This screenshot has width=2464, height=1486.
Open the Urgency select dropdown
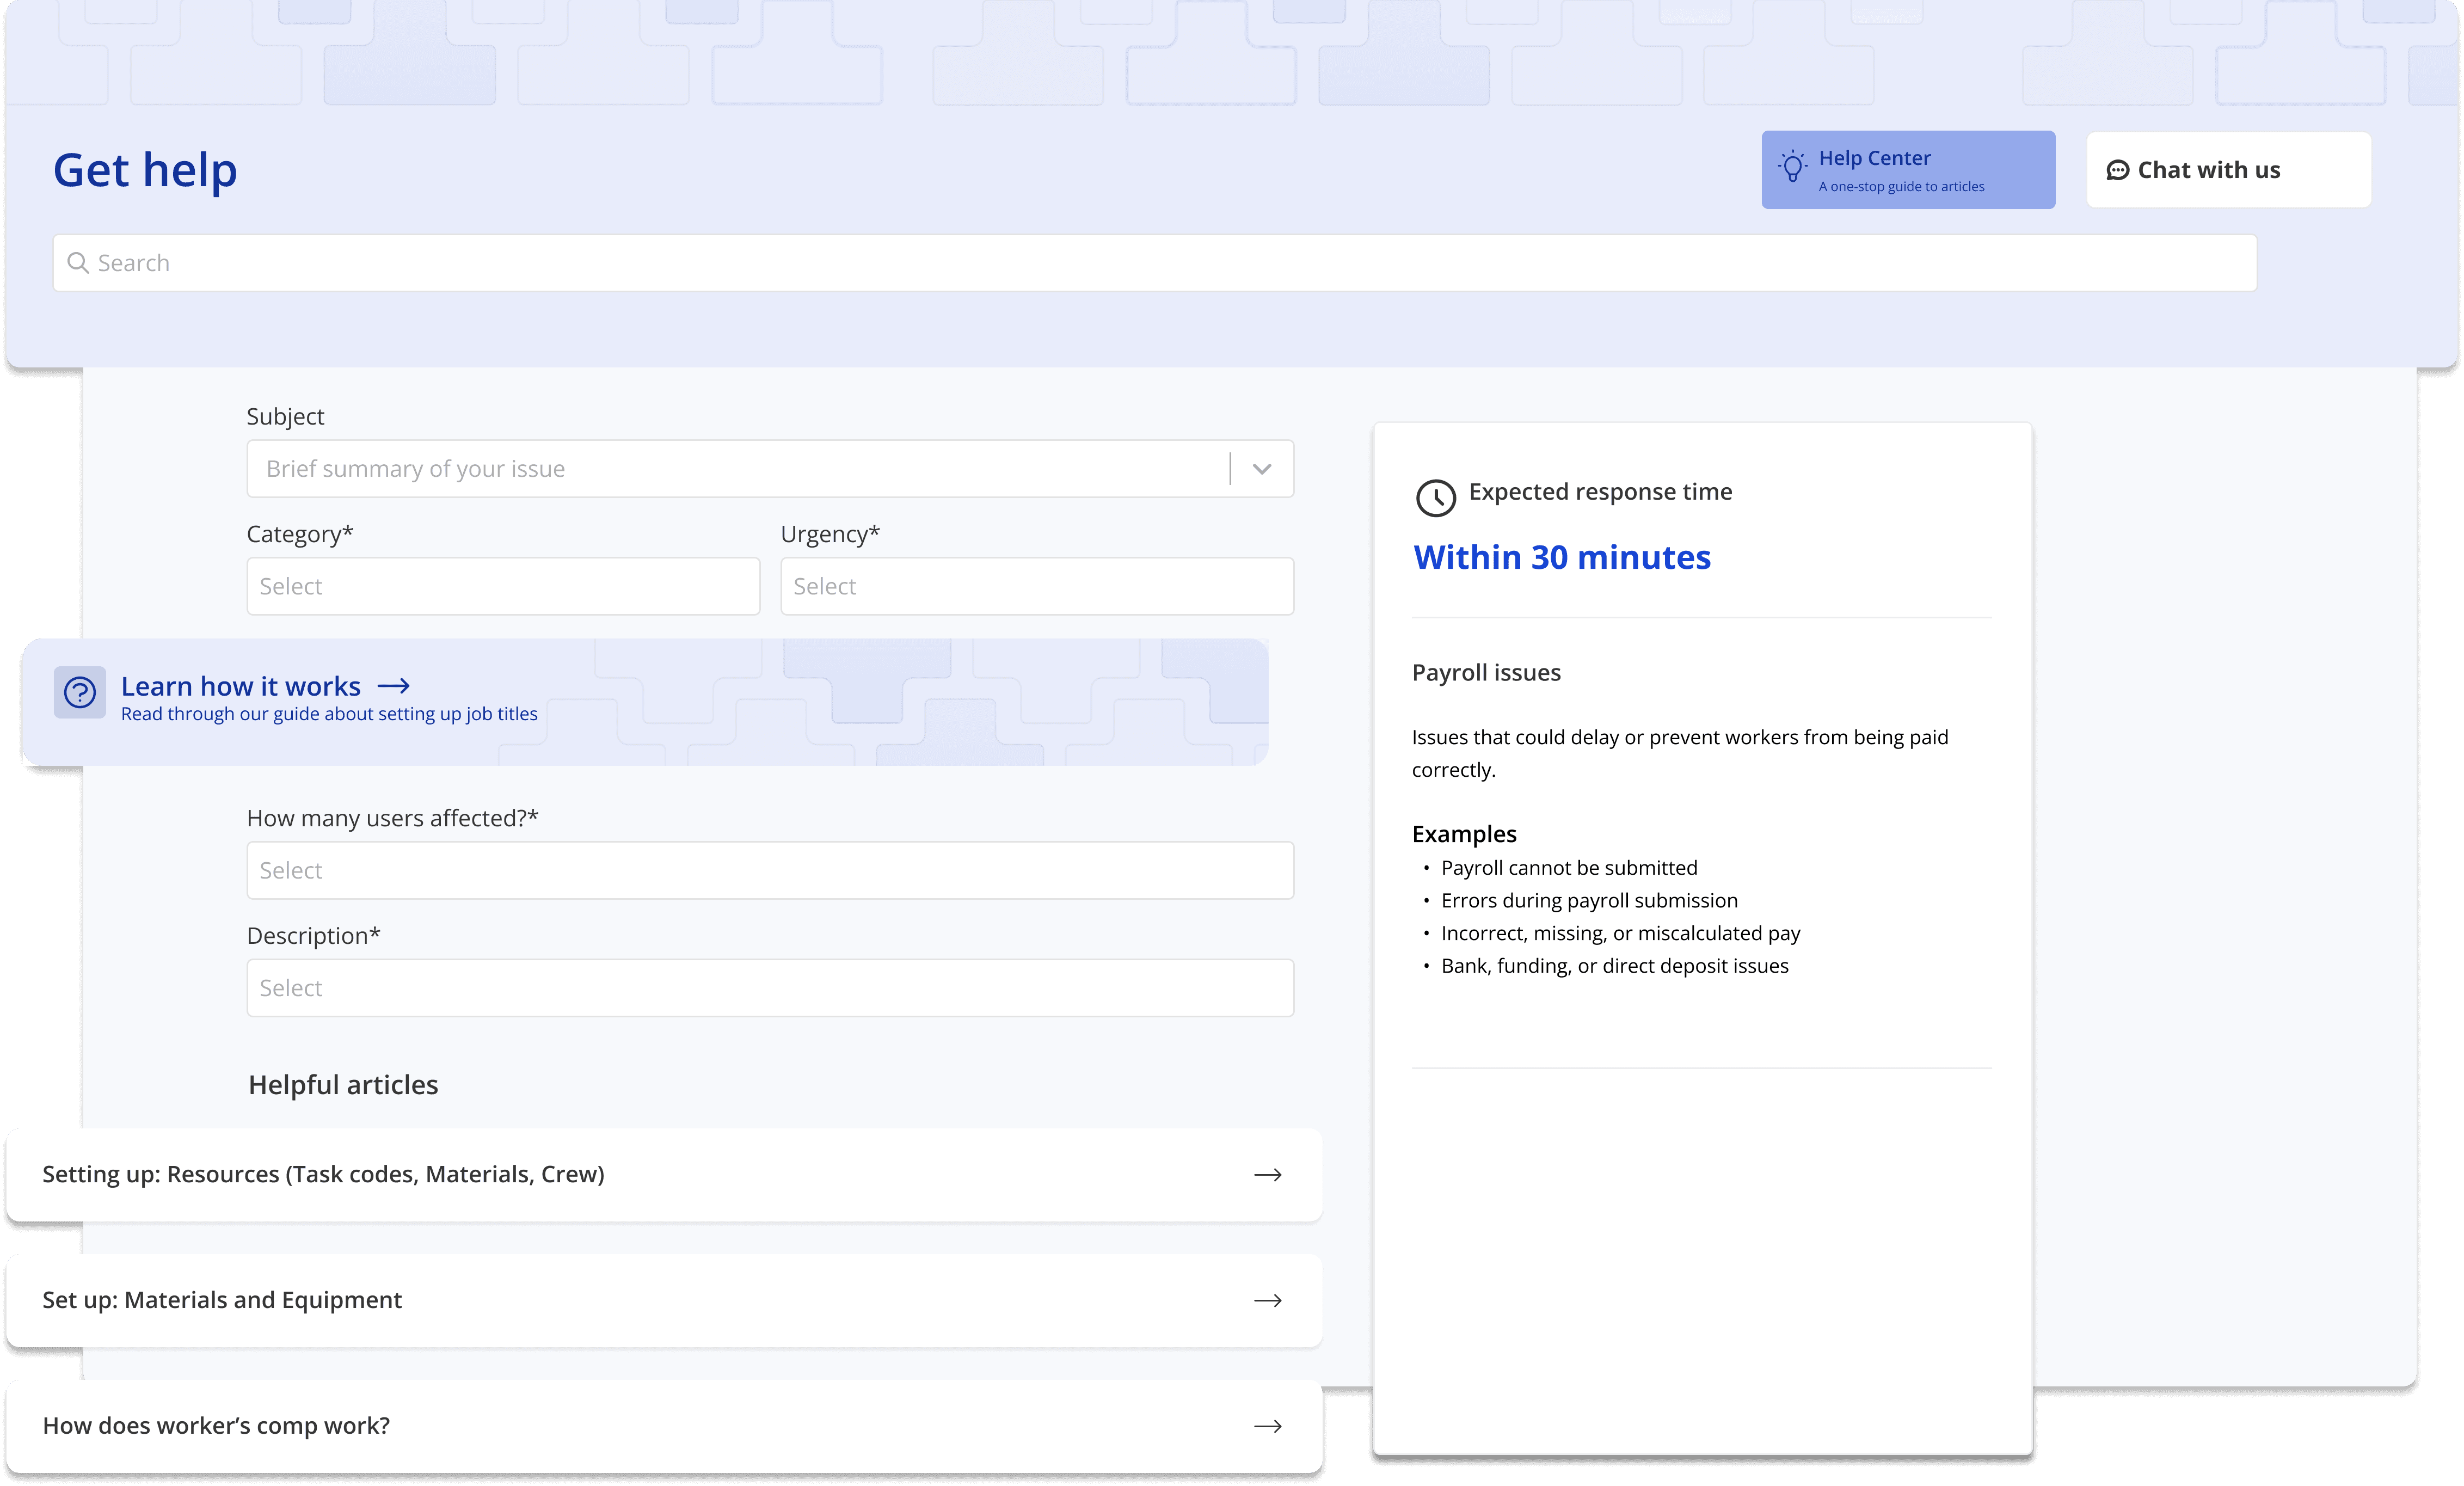tap(1036, 586)
